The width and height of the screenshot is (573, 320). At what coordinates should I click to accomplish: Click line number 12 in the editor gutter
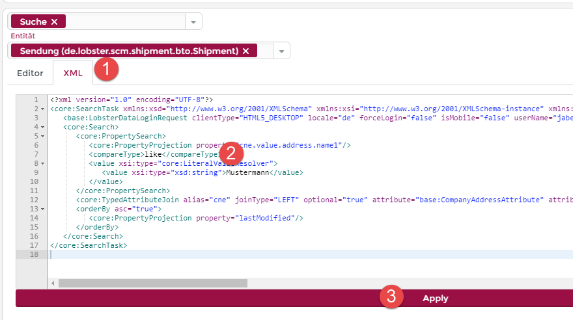pyautogui.click(x=34, y=200)
